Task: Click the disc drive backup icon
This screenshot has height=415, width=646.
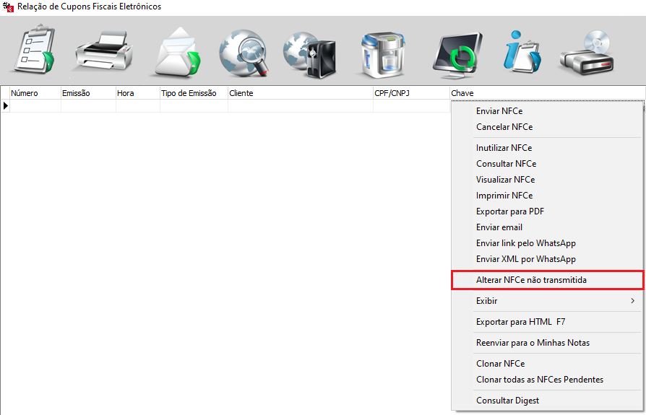Action: (587, 53)
